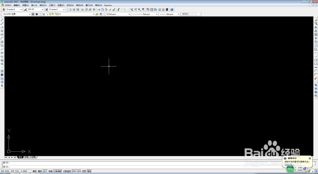318x174 pixels.
Task: Open the 随颜色 plot style dropdown
Action: (x=199, y=14)
